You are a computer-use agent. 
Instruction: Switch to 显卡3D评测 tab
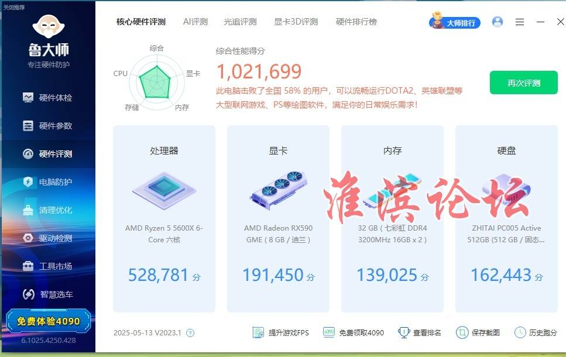tap(296, 22)
